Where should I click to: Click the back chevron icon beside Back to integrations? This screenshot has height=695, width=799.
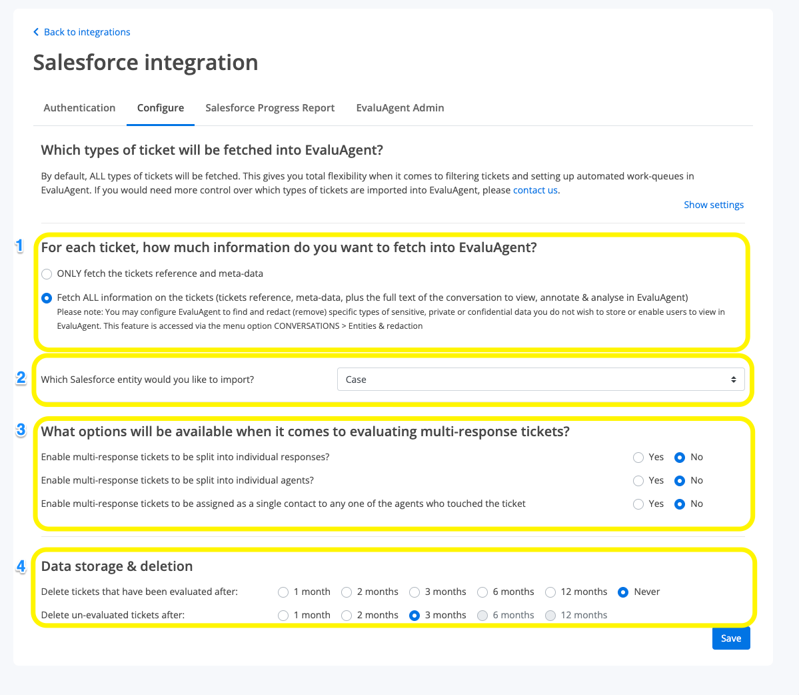tap(36, 32)
